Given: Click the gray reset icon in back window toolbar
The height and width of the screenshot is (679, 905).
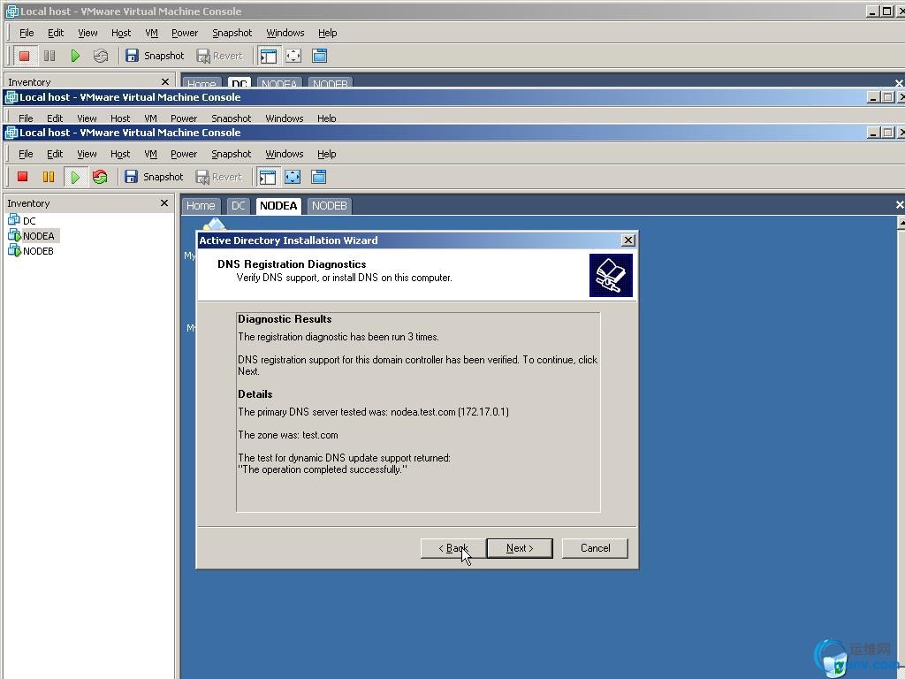Looking at the screenshot, I should point(101,56).
